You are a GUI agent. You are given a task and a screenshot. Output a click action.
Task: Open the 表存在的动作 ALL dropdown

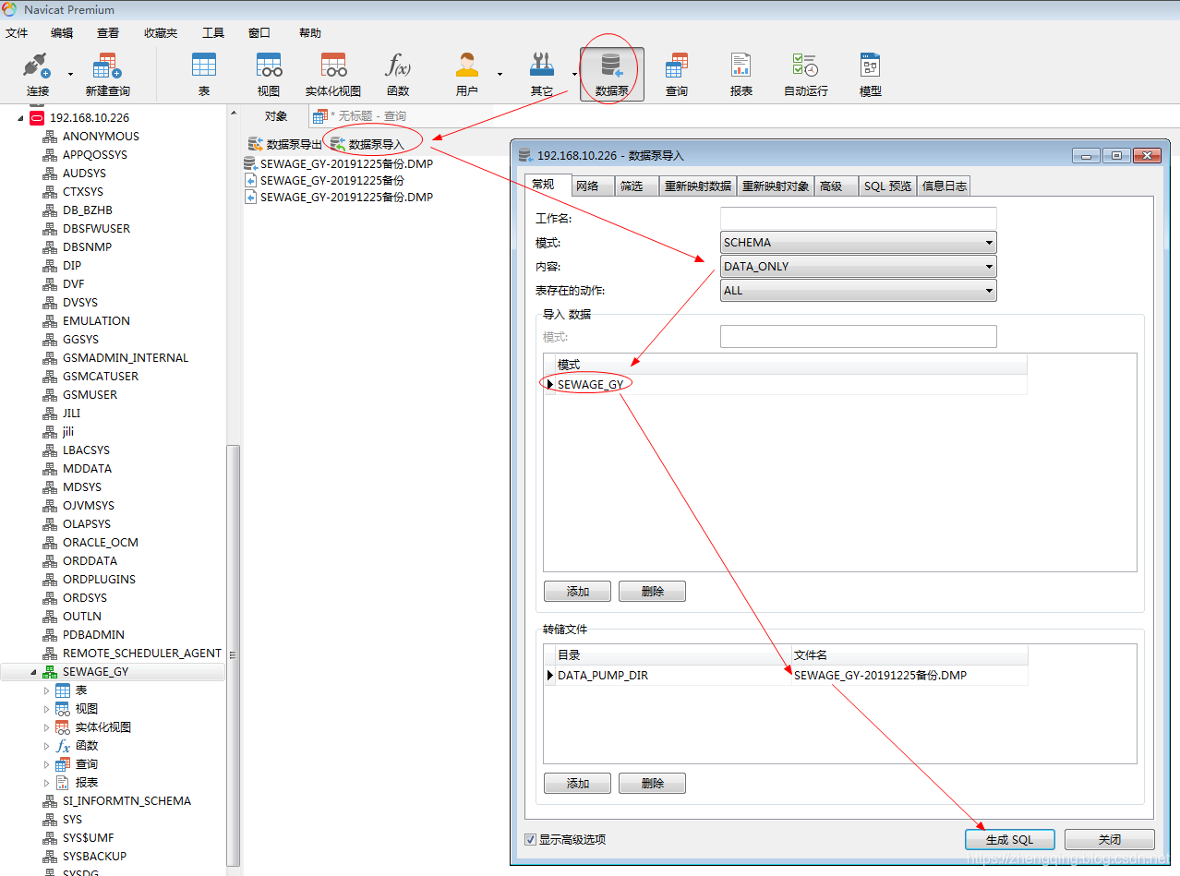point(859,291)
